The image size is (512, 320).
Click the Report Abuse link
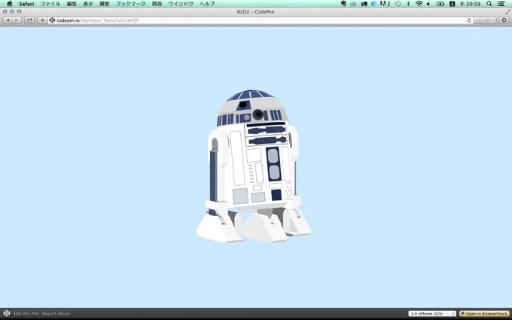(56, 313)
